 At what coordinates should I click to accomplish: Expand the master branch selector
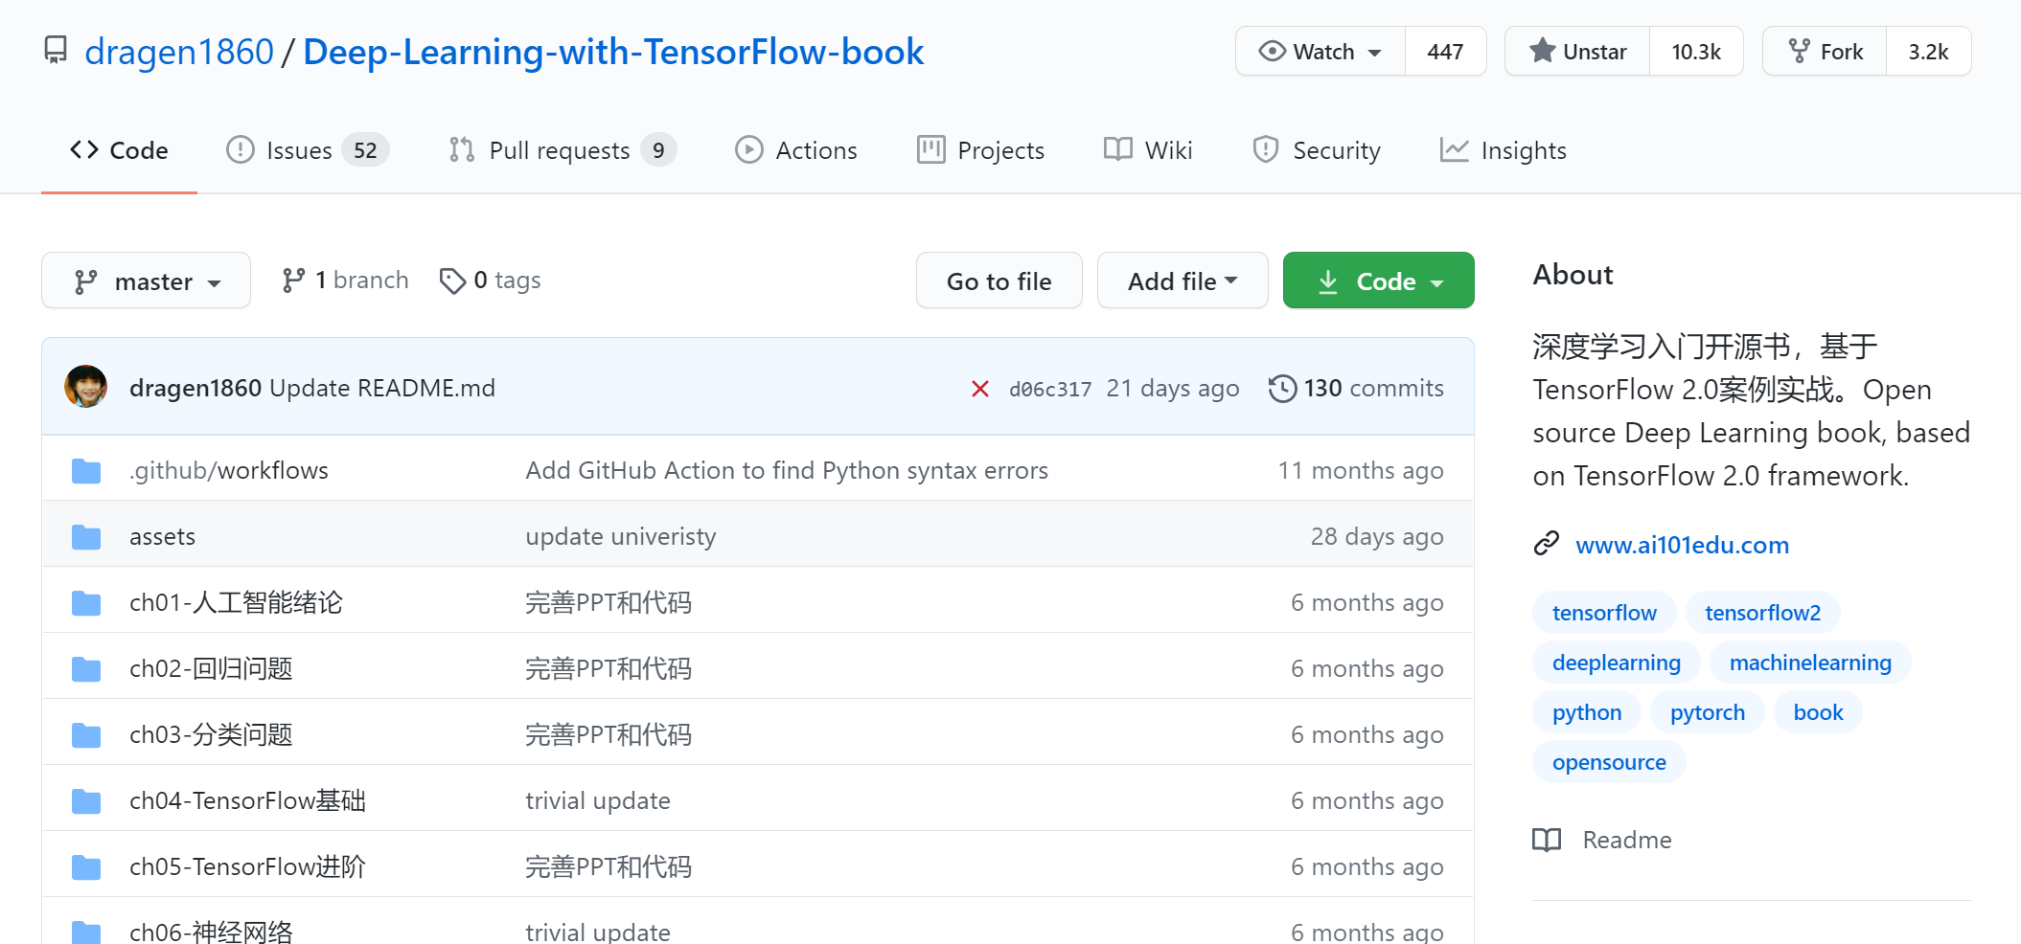pyautogui.click(x=146, y=281)
